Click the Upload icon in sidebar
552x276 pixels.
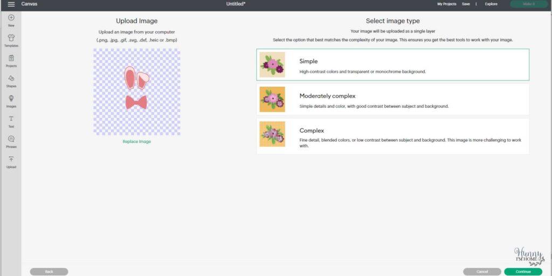[11, 162]
